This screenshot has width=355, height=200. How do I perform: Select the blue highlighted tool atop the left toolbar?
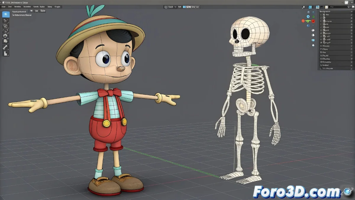[x=6, y=14]
